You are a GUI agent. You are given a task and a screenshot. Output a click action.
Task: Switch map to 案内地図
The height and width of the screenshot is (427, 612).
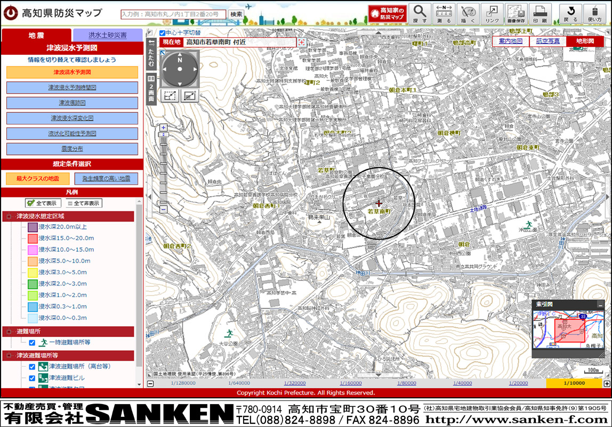[511, 42]
